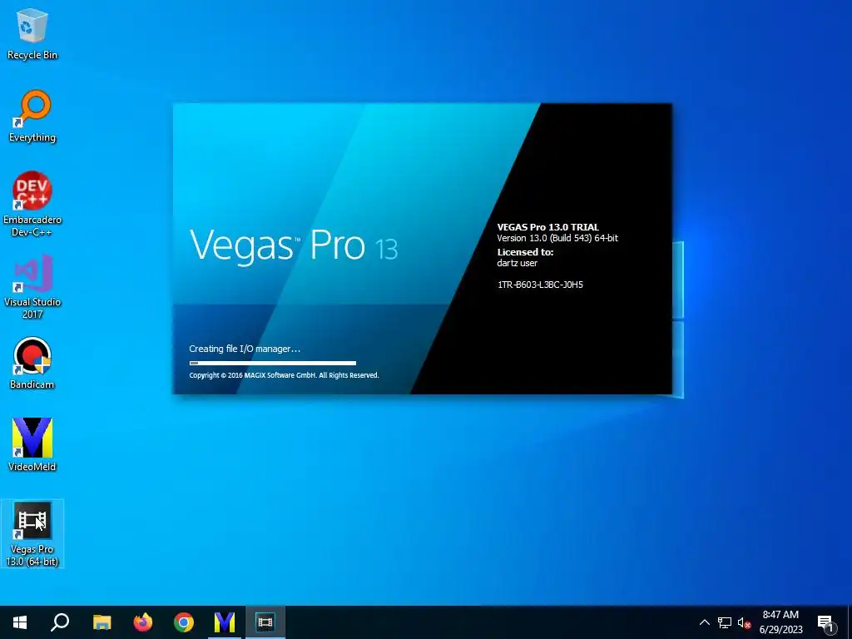The image size is (852, 639).
Task: Select the VideoMeld desktop shortcut
Action: click(32, 445)
